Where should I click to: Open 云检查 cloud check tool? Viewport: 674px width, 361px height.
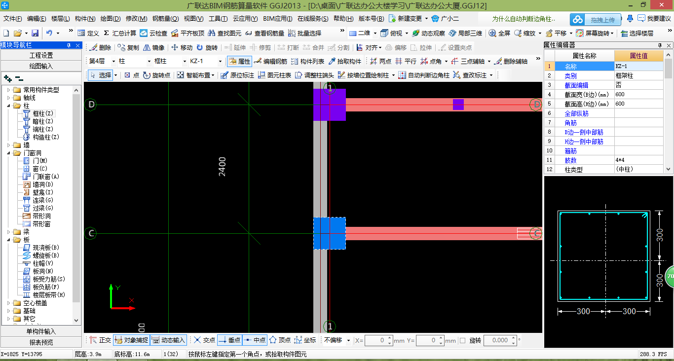click(153, 33)
